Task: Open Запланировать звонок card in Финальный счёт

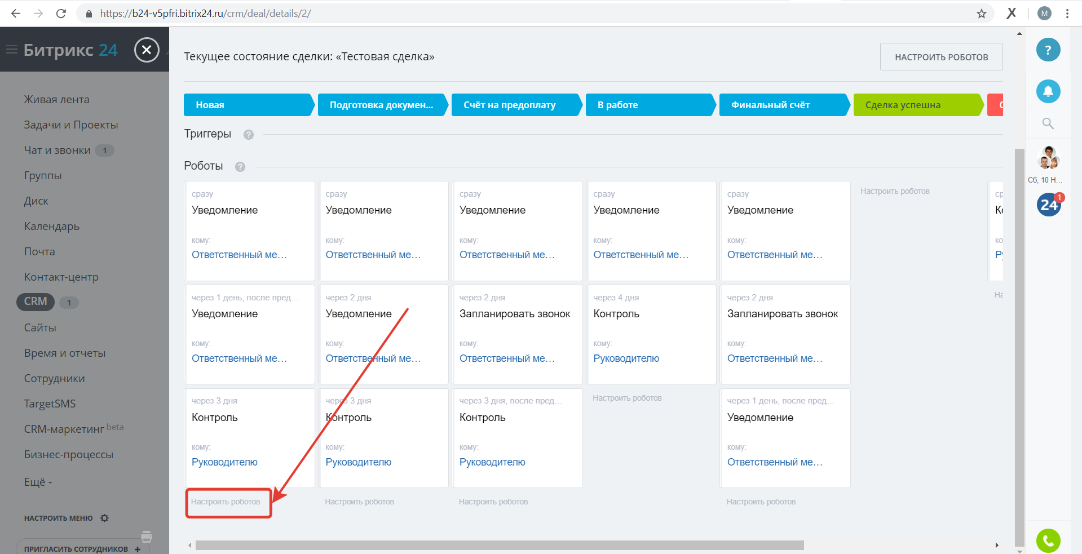Action: pyautogui.click(x=785, y=335)
